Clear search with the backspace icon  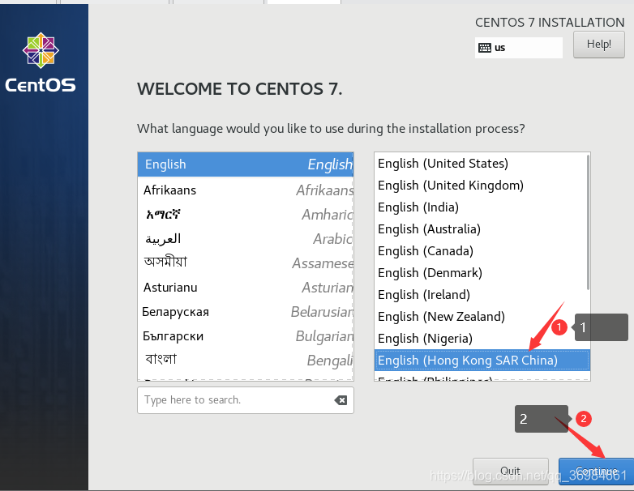pos(341,400)
